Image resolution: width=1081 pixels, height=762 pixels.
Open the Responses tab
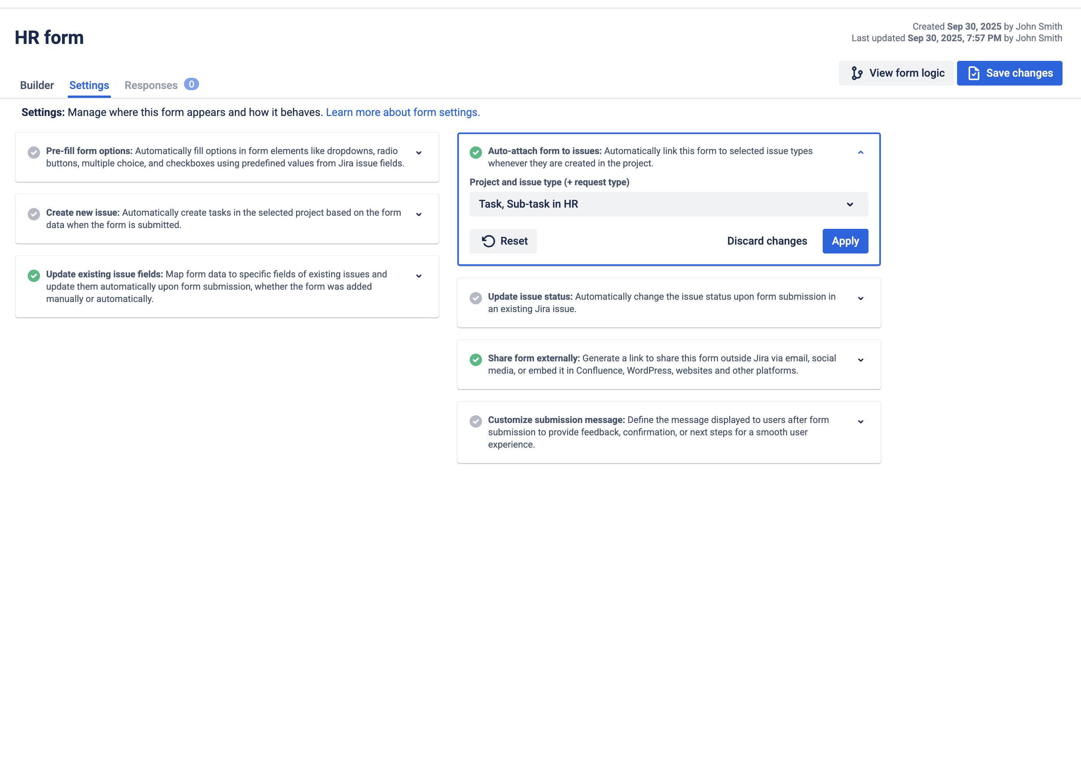point(151,85)
